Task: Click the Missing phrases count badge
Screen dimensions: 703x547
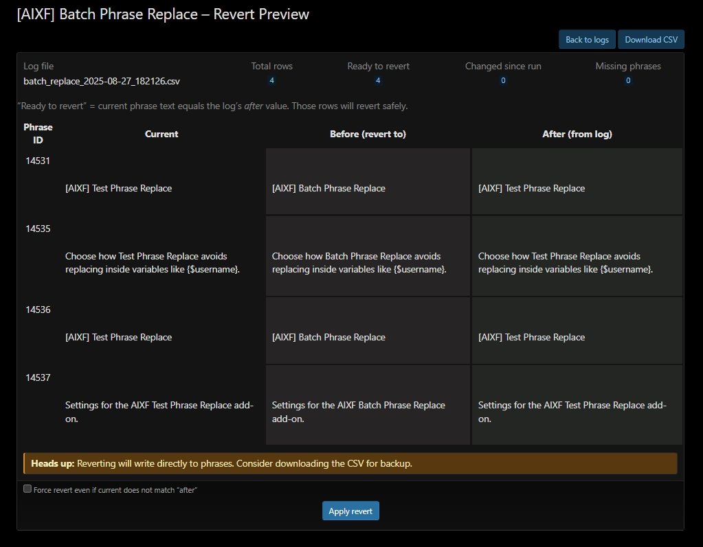Action: 628,81
